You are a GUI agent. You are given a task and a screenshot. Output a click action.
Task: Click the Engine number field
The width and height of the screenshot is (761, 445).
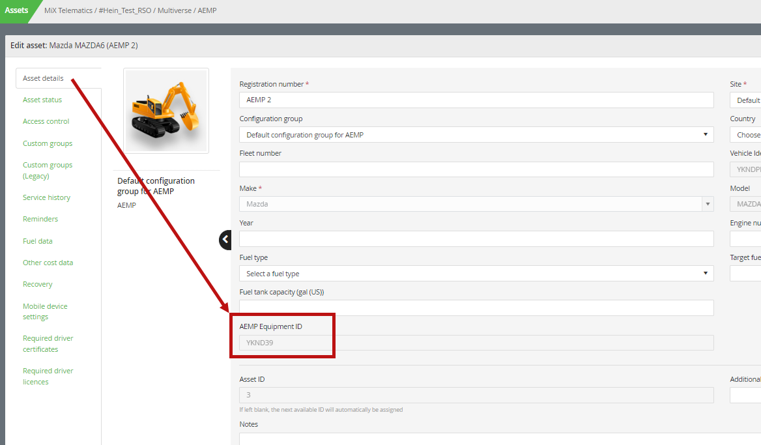click(x=745, y=238)
